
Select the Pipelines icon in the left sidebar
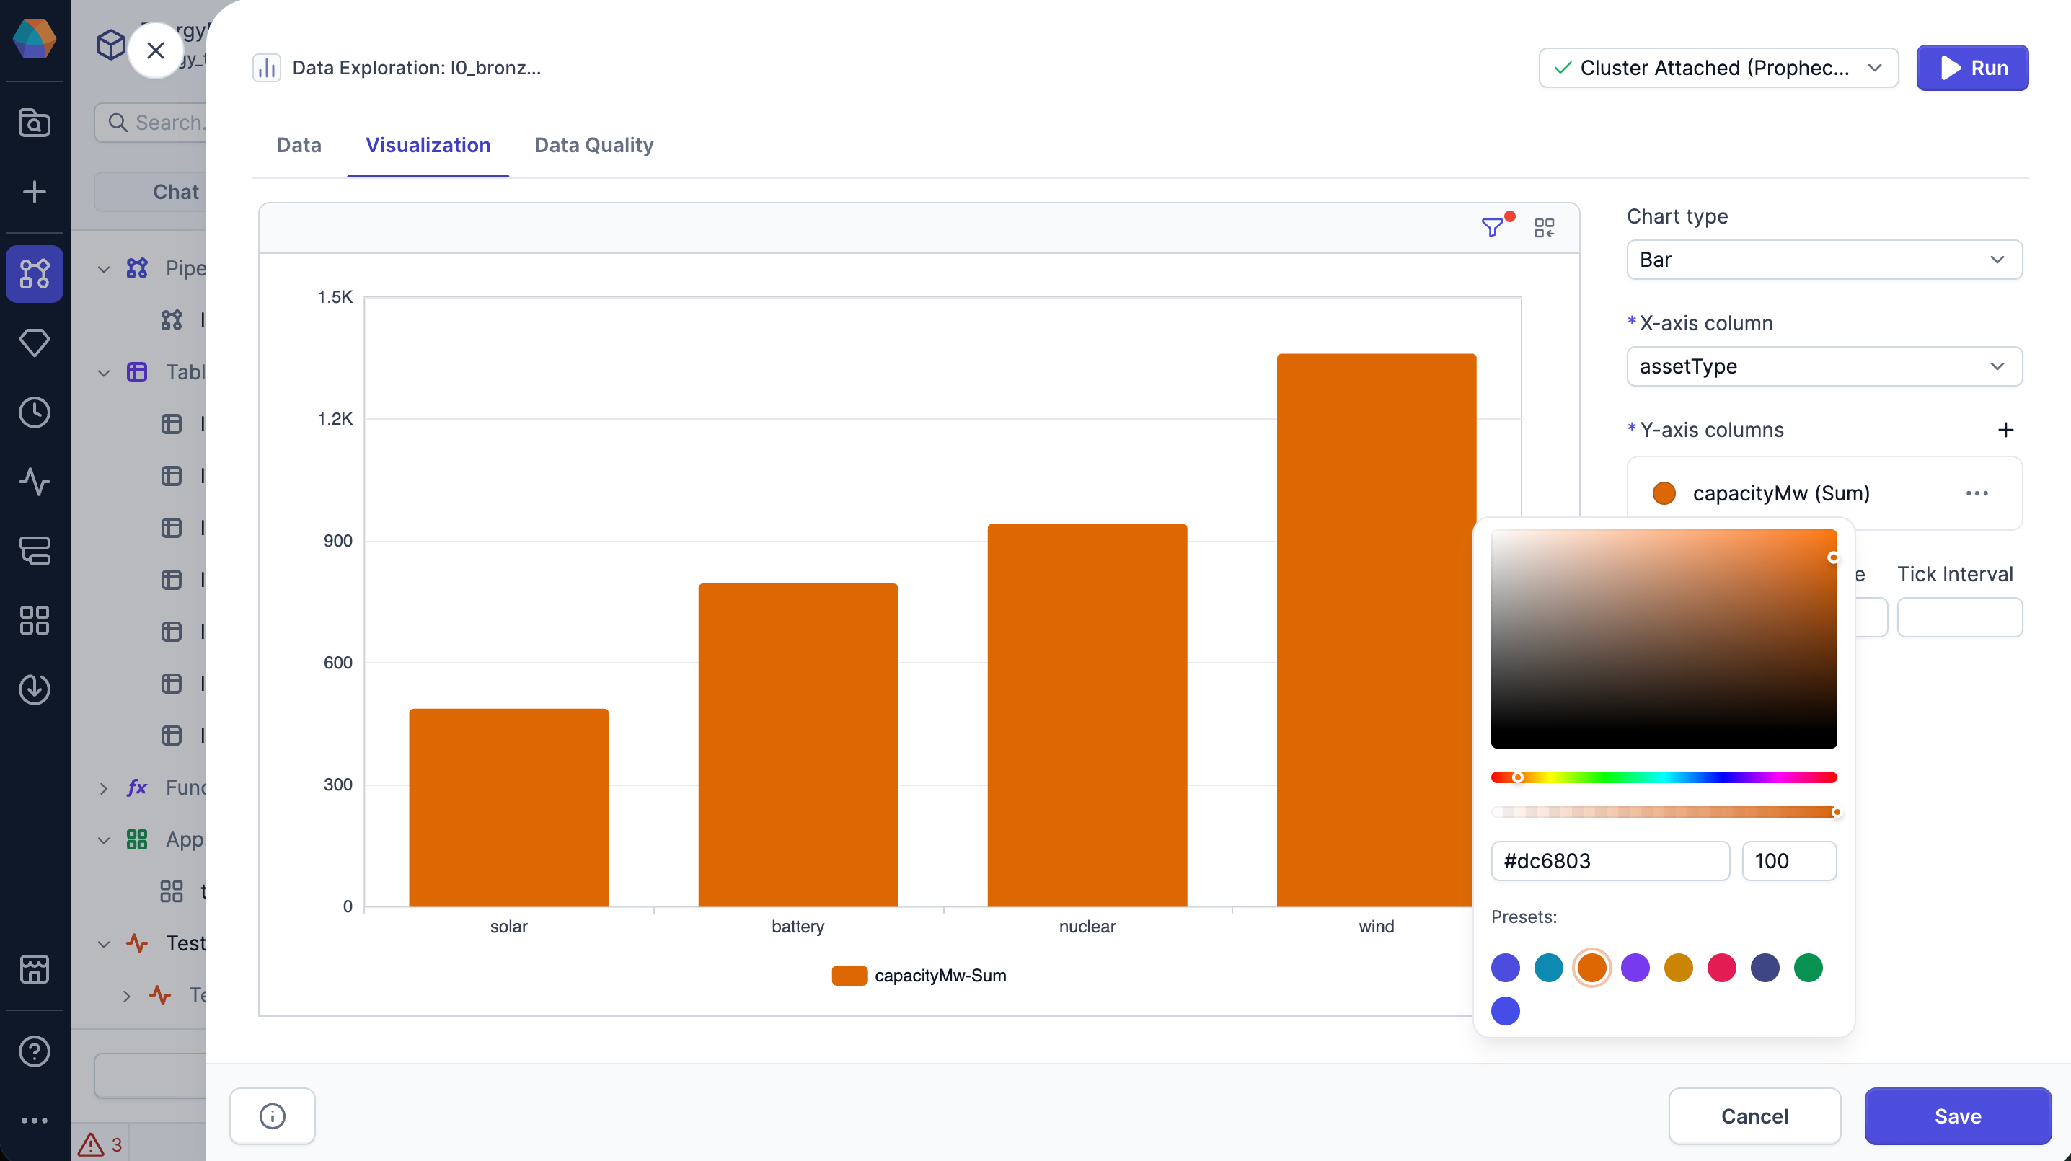tap(35, 274)
